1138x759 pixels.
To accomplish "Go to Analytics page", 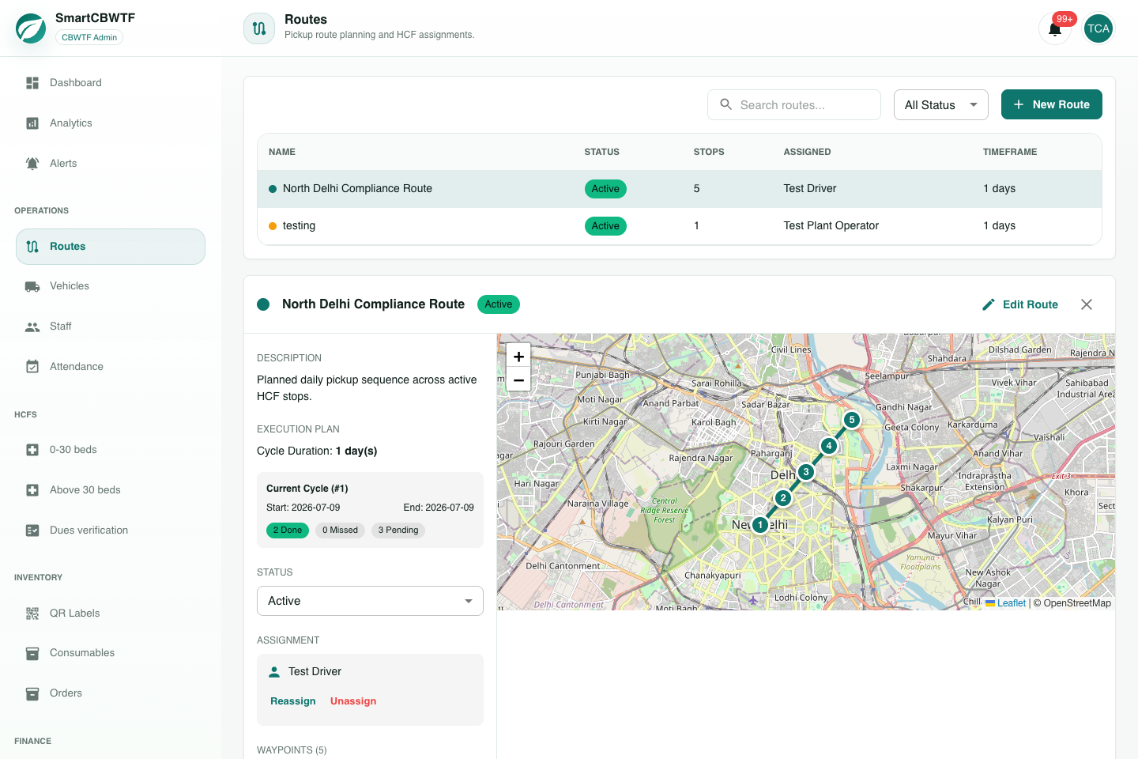I will click(111, 123).
